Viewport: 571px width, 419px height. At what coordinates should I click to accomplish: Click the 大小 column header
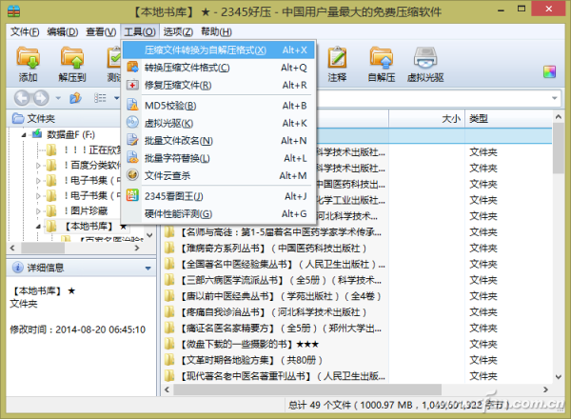coord(426,119)
